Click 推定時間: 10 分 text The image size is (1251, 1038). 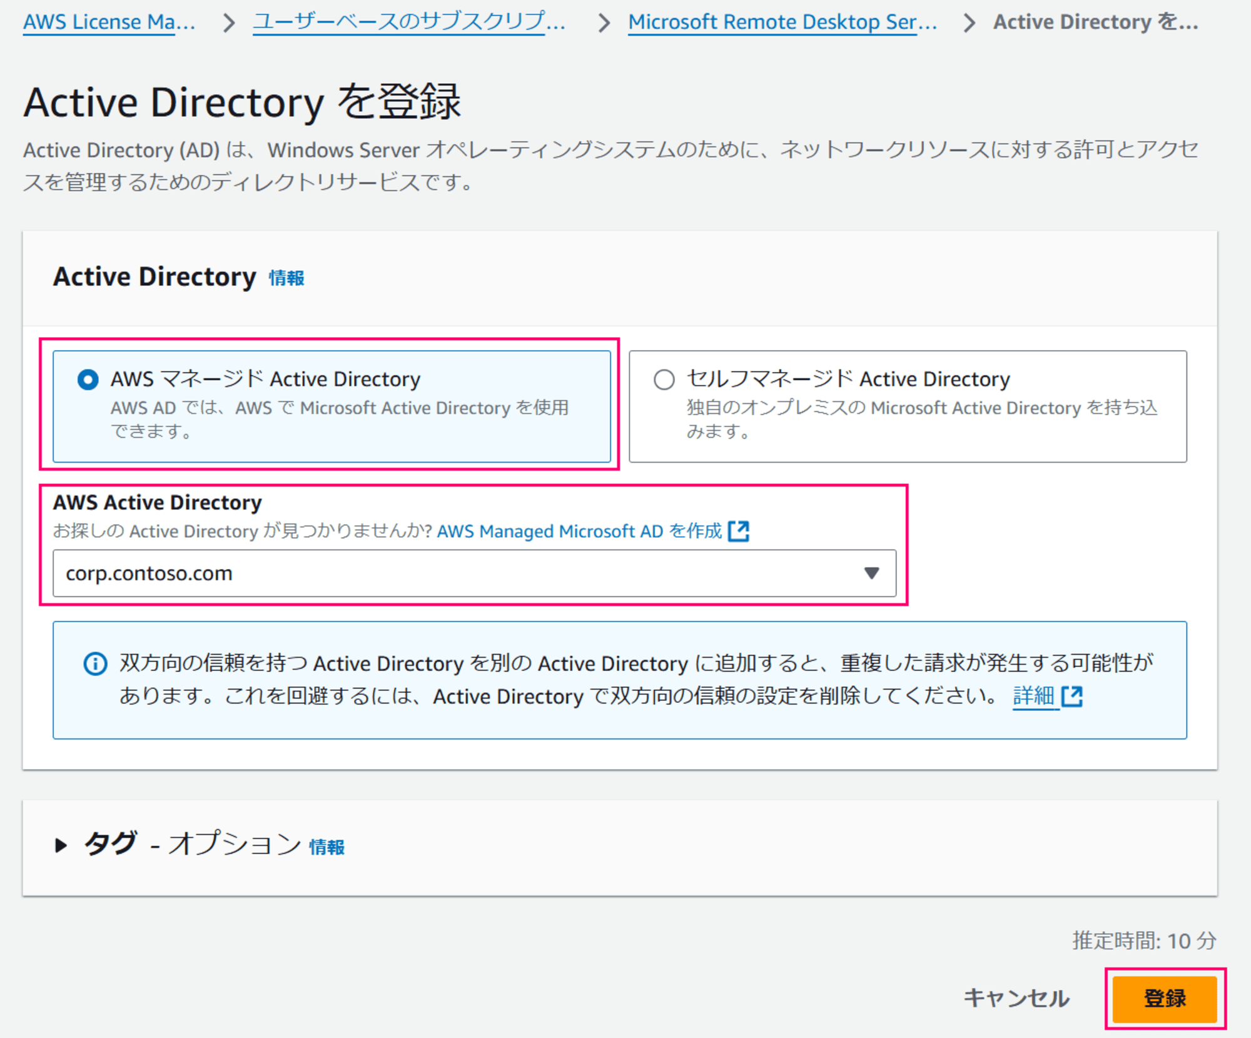1145,940
